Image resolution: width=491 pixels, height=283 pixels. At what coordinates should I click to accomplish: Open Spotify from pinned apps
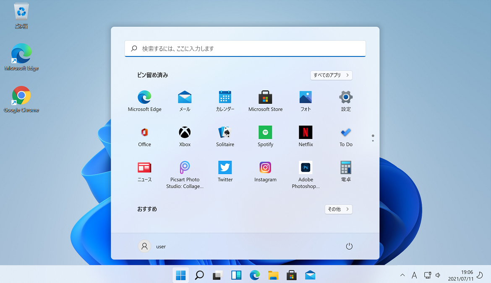[265, 136]
